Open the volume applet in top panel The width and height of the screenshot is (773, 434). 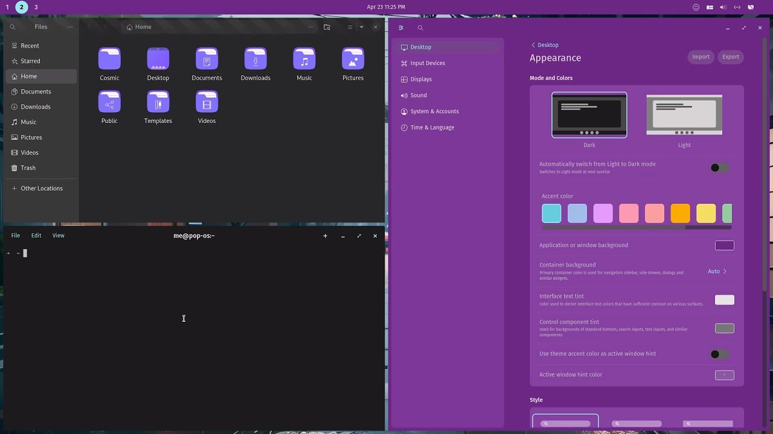[x=723, y=7]
